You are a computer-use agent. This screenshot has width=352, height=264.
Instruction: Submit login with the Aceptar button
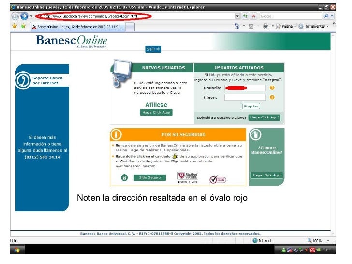[251, 106]
